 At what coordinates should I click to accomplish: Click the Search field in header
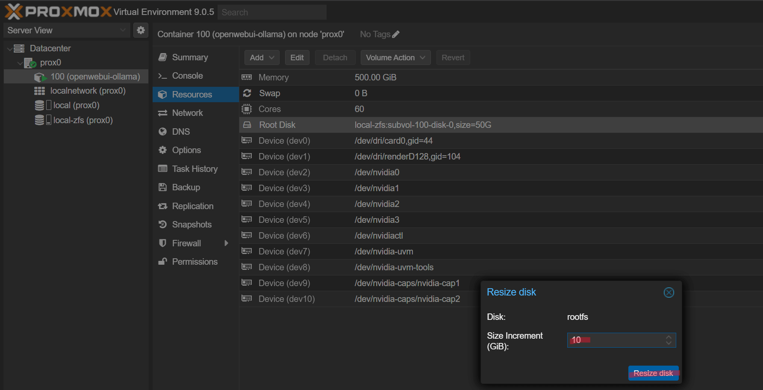tap(272, 12)
